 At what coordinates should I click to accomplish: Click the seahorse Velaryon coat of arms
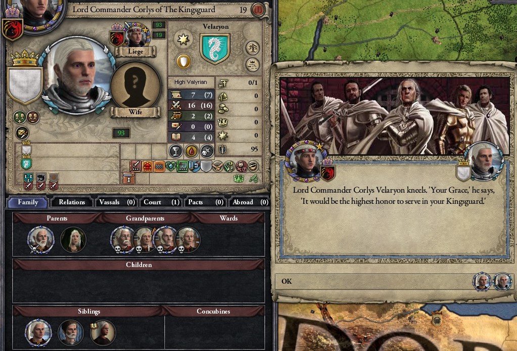215,49
